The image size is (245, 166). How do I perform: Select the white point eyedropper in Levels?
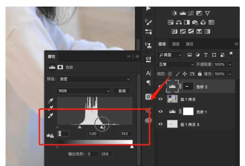click(50, 115)
